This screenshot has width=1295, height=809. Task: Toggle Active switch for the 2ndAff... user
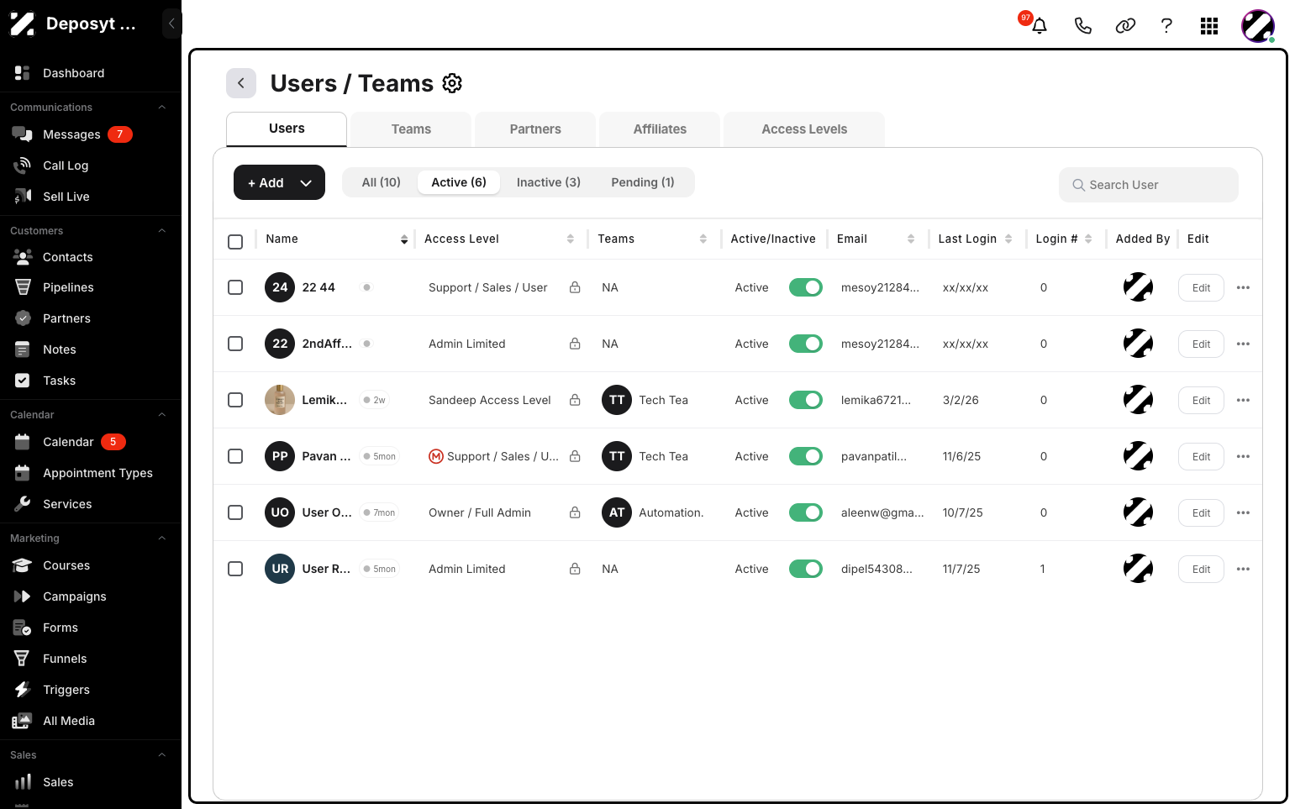pyautogui.click(x=805, y=344)
